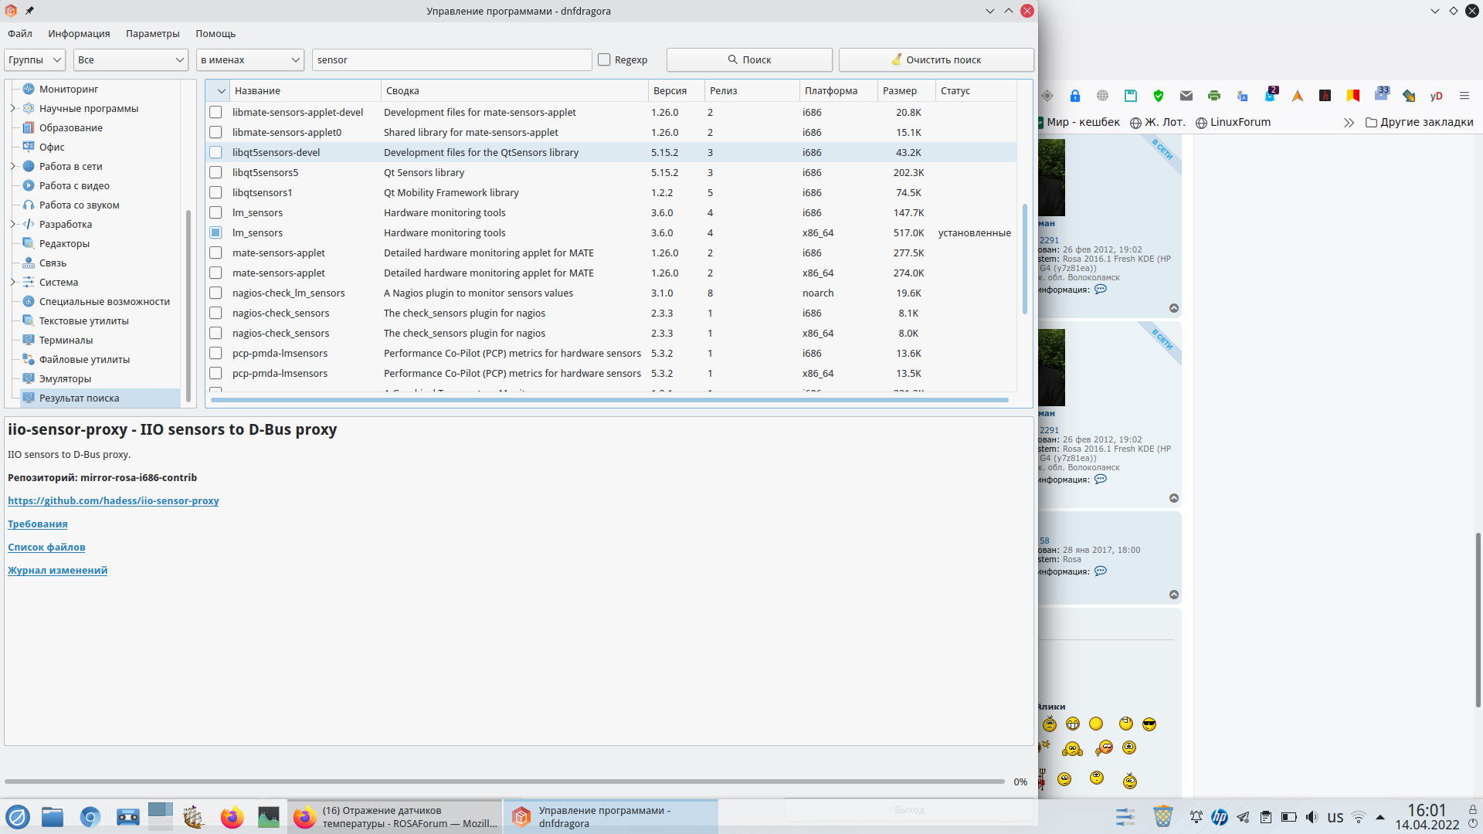This screenshot has height=834, width=1483.
Task: Click the Firefox icon in the taskbar
Action: [232, 817]
